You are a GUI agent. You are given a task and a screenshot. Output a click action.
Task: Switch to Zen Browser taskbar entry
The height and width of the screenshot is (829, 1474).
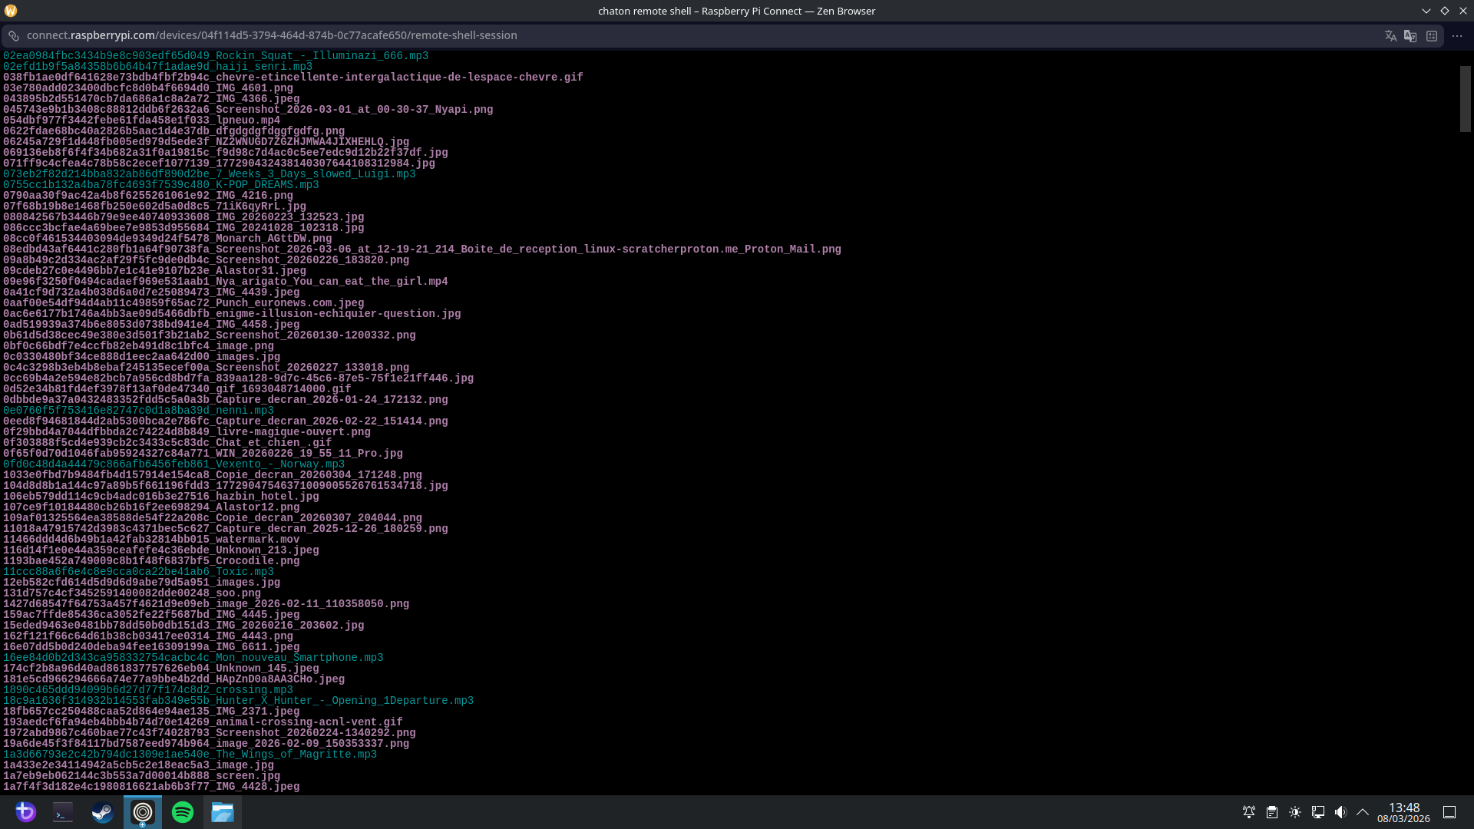143,812
